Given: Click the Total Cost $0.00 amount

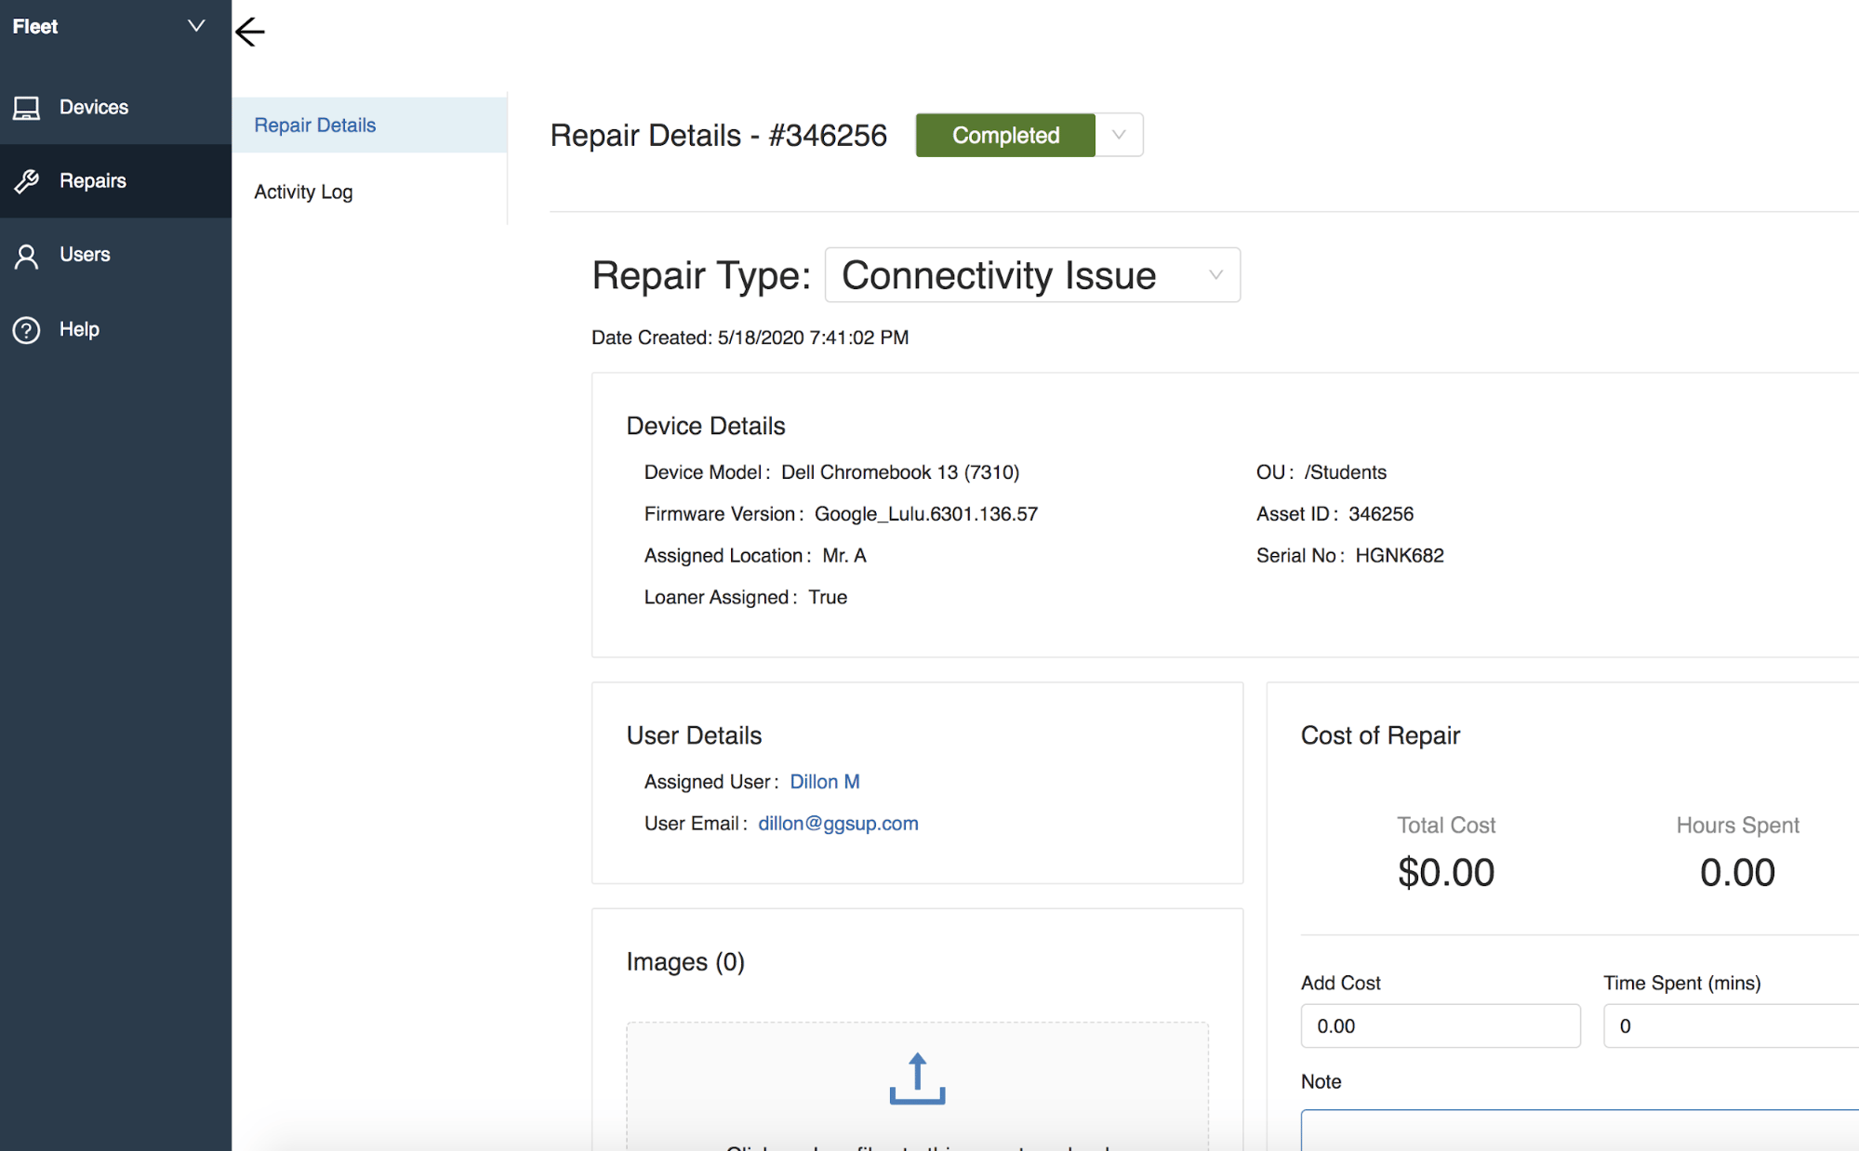Looking at the screenshot, I should click(x=1446, y=872).
